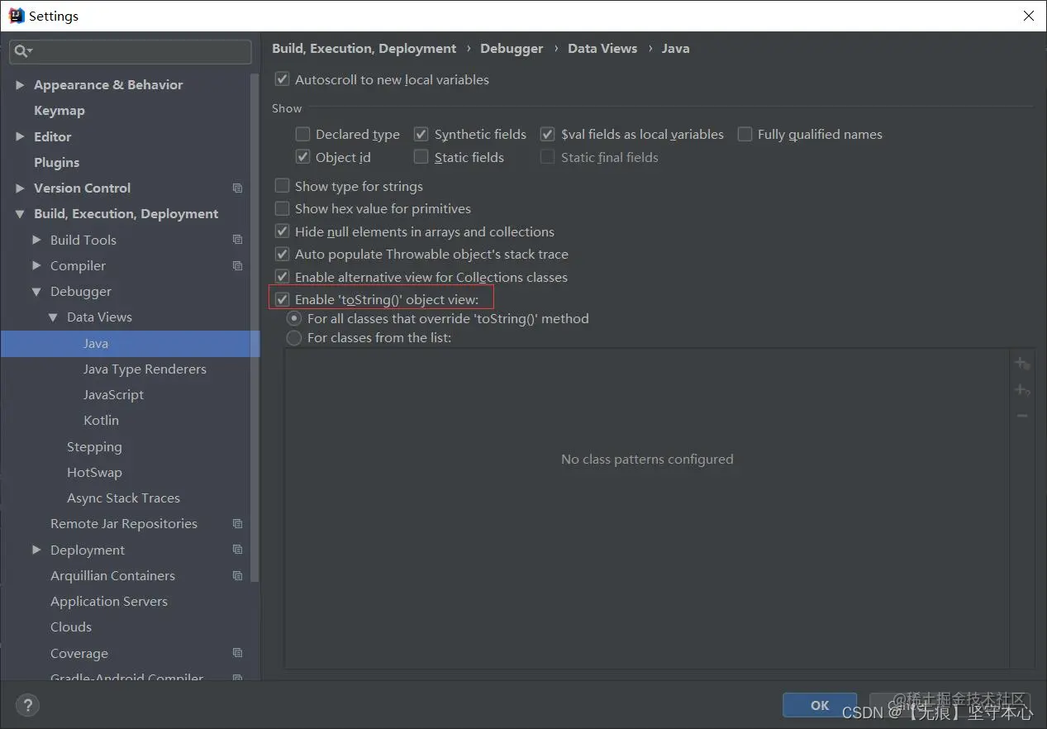Viewport: 1047px width, 729px height.
Task: Uncheck Enable 'toString()' object view
Action: (283, 299)
